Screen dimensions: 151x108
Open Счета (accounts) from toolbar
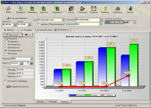point(71,10)
